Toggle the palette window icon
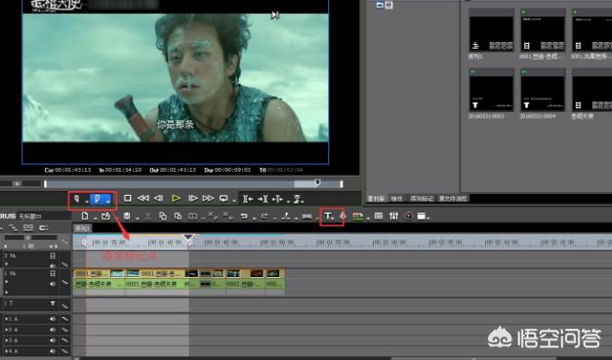The width and height of the screenshot is (612, 360). 422,216
